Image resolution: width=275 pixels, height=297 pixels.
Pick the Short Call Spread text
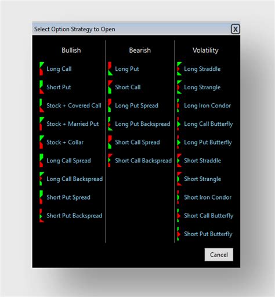point(137,143)
